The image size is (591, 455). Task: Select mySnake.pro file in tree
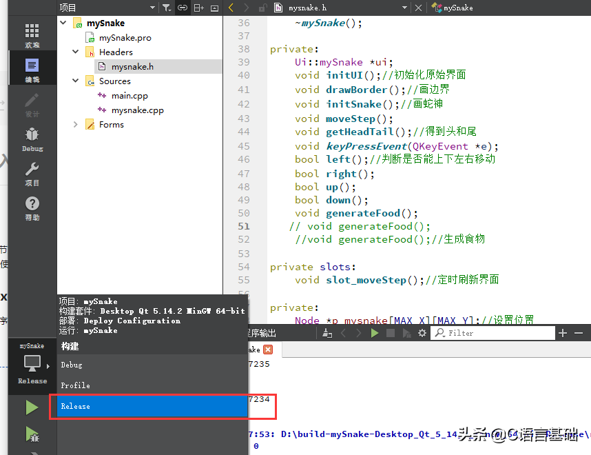tap(125, 38)
